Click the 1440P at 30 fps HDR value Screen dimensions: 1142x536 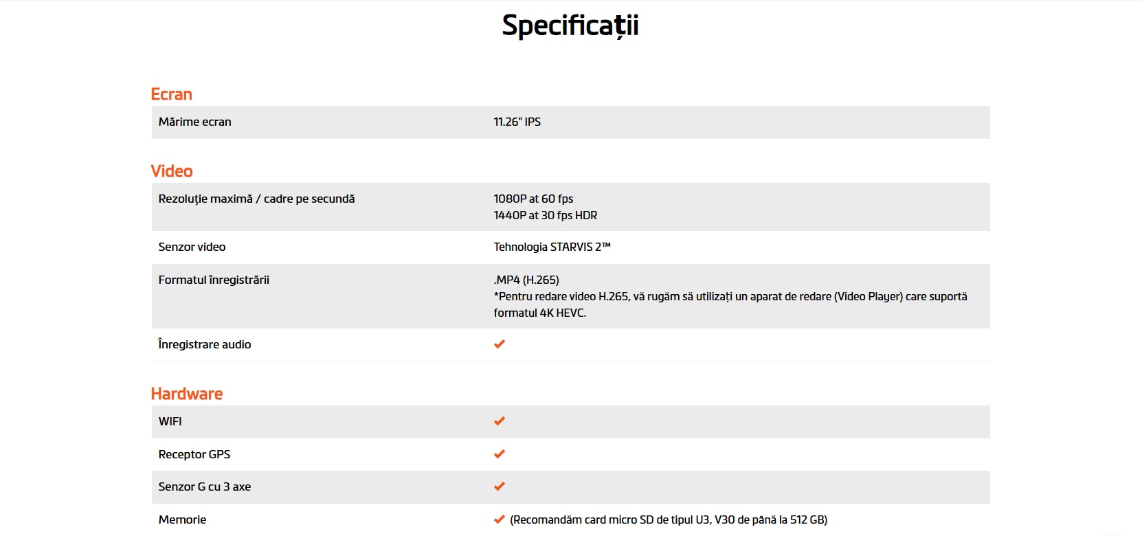point(546,215)
